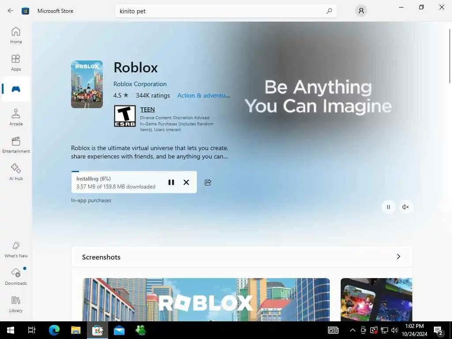Viewport: 452px width, 339px height.
Task: Show hidden system tray icons
Action: tap(352, 330)
